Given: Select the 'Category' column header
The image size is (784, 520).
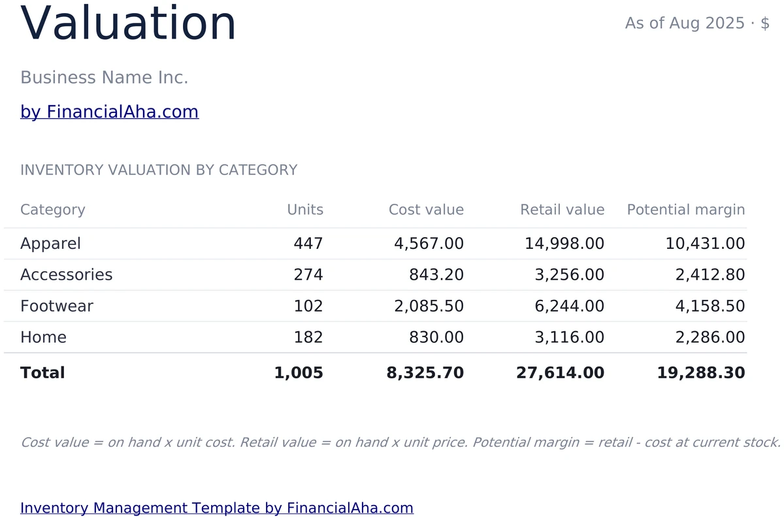Looking at the screenshot, I should [53, 210].
